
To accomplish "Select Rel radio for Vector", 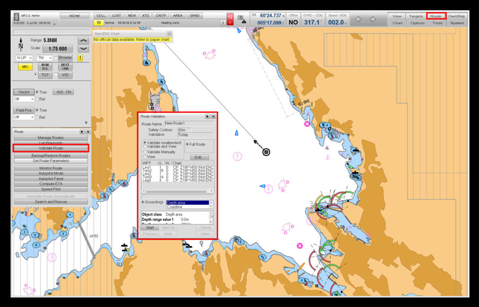I will [x=37, y=99].
